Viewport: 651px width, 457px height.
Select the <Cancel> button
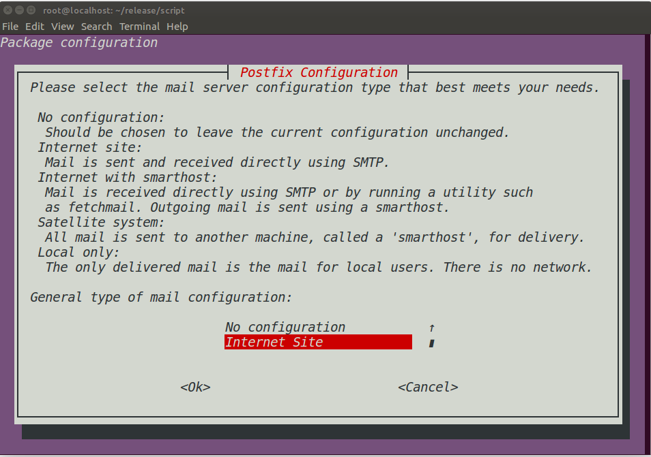tap(428, 387)
